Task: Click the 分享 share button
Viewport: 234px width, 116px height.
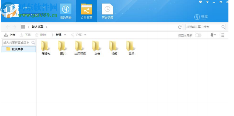Action: (x=76, y=35)
